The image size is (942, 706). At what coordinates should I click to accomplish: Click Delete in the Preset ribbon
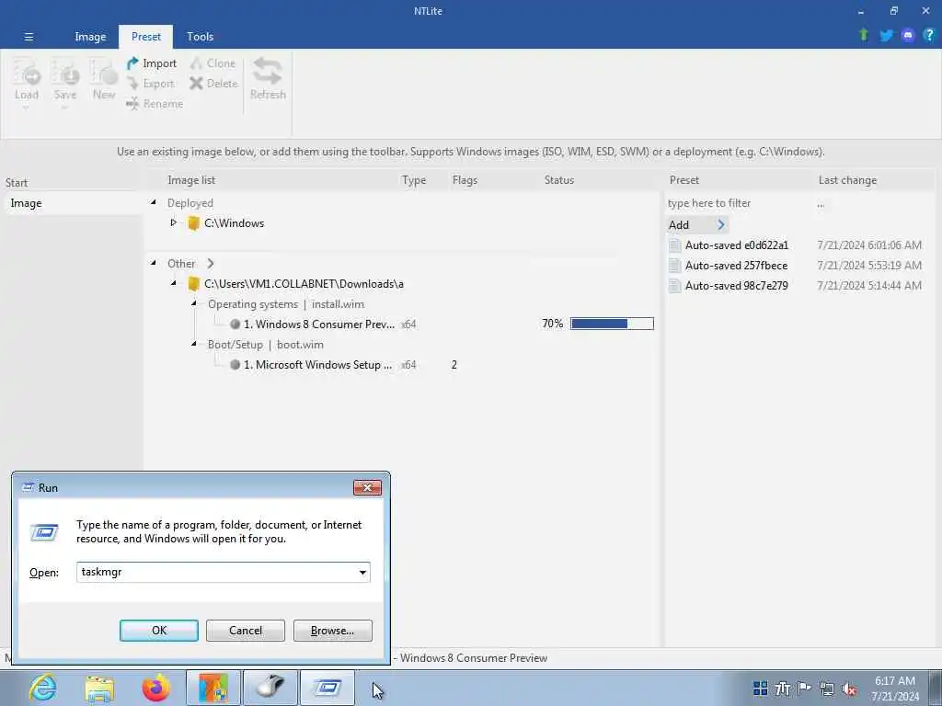pos(213,84)
